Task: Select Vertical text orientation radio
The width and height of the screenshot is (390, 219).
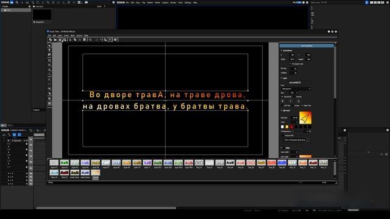Action: pyautogui.click(x=294, y=97)
